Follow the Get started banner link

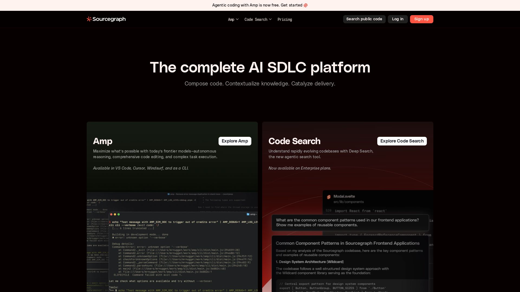pyautogui.click(x=291, y=5)
